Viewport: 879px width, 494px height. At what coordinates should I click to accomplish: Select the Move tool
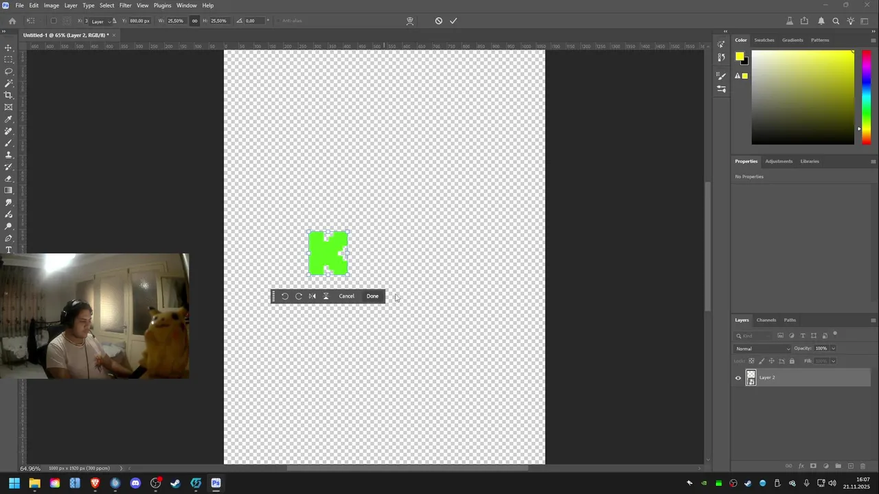pyautogui.click(x=8, y=48)
